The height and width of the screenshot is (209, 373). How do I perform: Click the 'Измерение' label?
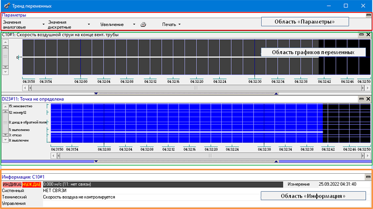(x=298, y=184)
